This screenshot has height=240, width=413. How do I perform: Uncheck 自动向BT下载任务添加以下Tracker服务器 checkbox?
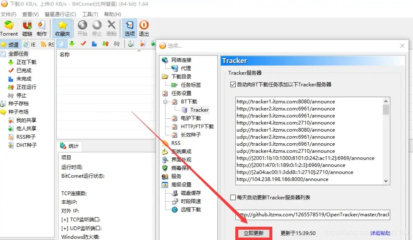click(x=233, y=85)
